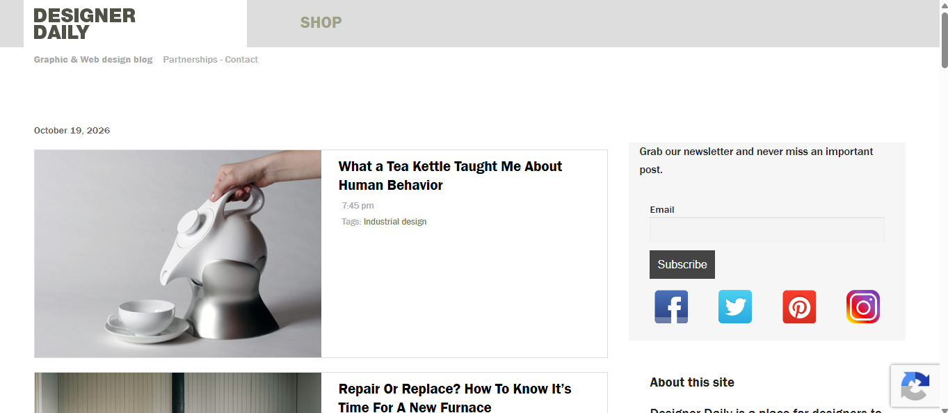Image resolution: width=948 pixels, height=413 pixels.
Task: Click the October 19, 2026 date text
Action: click(x=72, y=131)
